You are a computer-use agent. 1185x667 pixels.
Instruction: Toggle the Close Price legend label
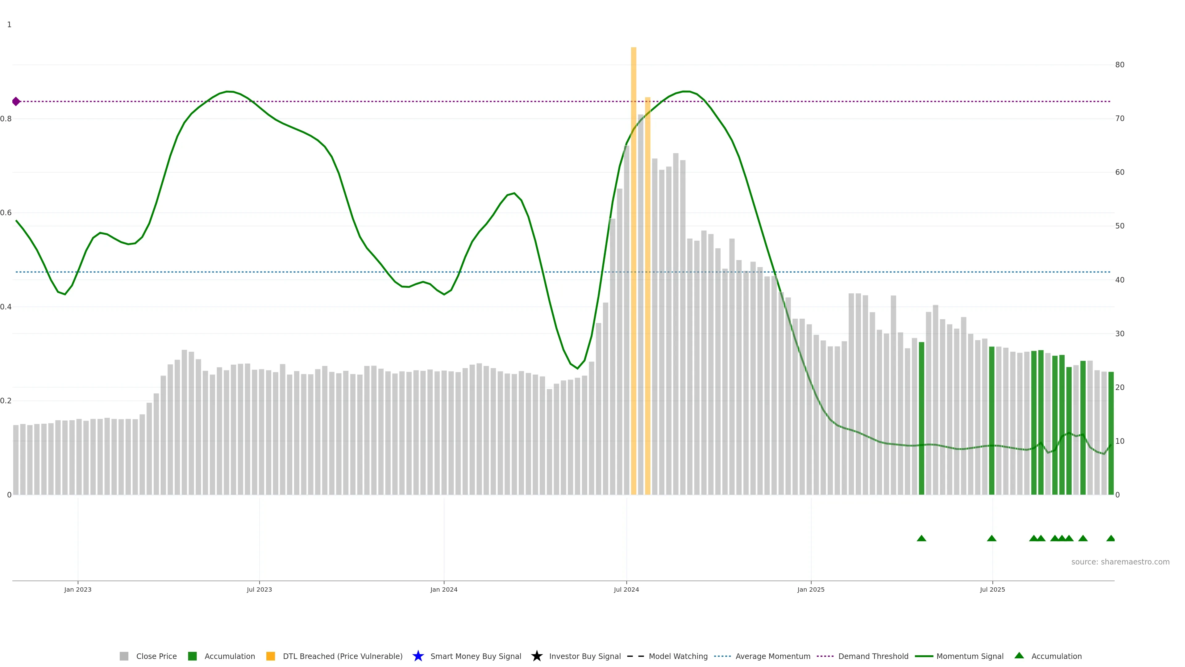click(156, 657)
